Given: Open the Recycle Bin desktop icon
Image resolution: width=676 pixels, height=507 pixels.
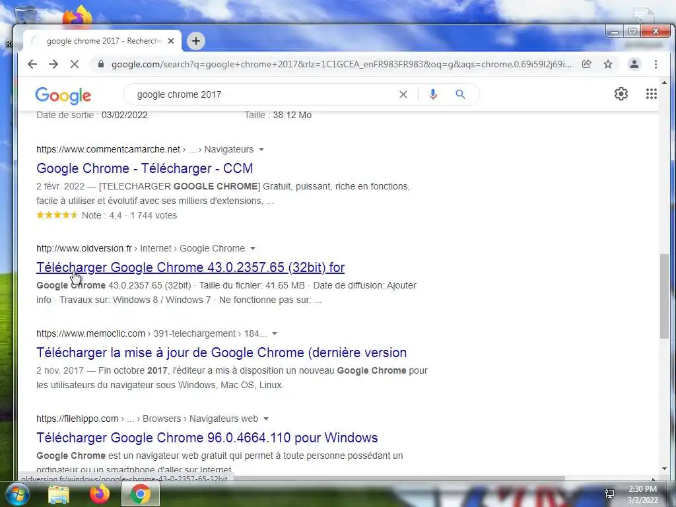Looking at the screenshot, I should coord(25,16).
